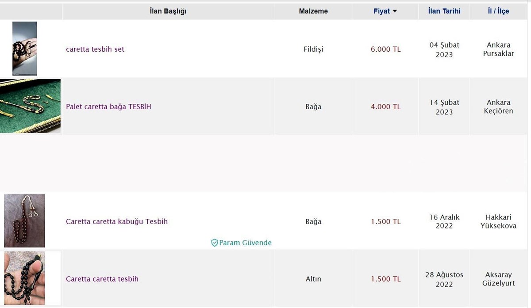Click the Param Güvende label
The height and width of the screenshot is (308, 531).
pyautogui.click(x=245, y=243)
